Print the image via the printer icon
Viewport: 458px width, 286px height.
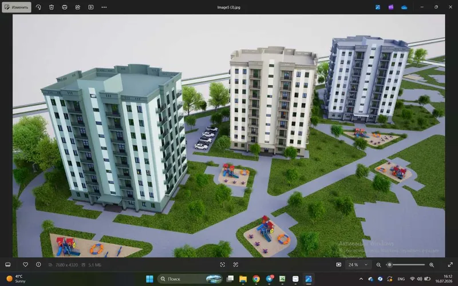[x=65, y=7]
